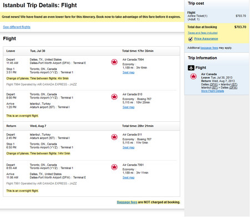Click the Air Canada 811 flight label

132,135
